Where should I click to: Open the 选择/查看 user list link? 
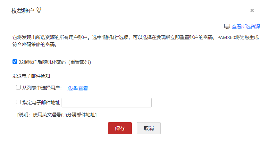pyautogui.click(x=78, y=88)
